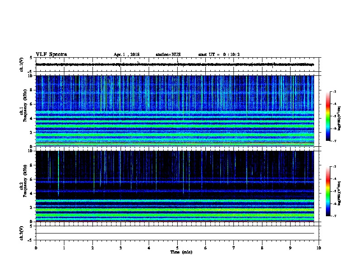
Task: Click time axis tick label "9"
Action: point(290,248)
